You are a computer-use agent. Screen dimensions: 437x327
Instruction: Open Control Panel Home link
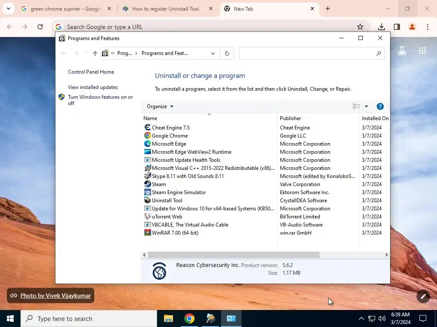click(91, 72)
